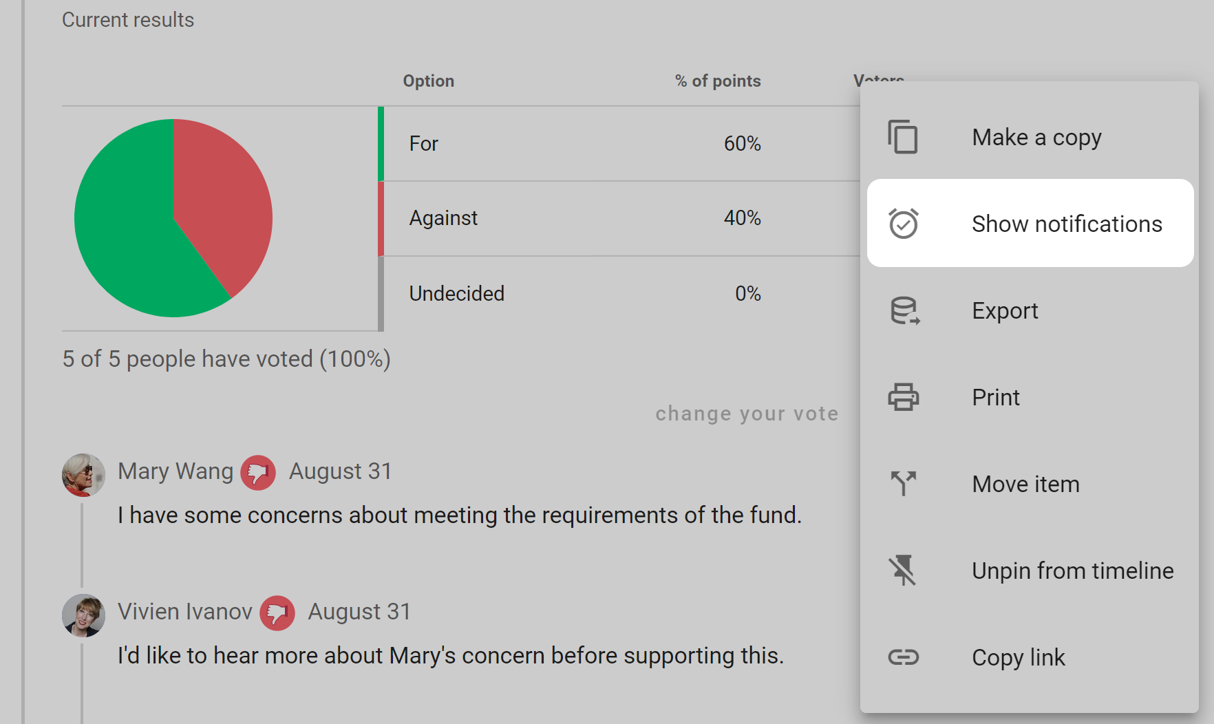Choose Show notifications from the menu
Viewport: 1214px width, 724px height.
[x=1065, y=223]
